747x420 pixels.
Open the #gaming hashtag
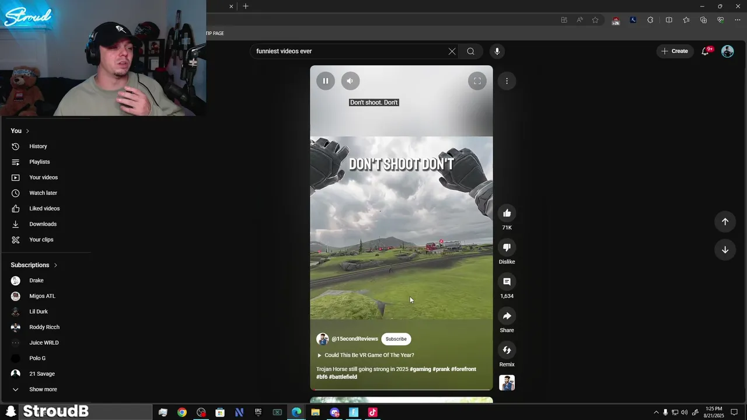pyautogui.click(x=420, y=369)
